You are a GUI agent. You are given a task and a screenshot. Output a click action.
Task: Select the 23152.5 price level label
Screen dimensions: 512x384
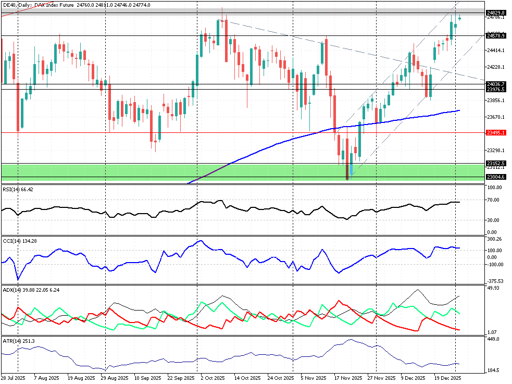click(495, 163)
